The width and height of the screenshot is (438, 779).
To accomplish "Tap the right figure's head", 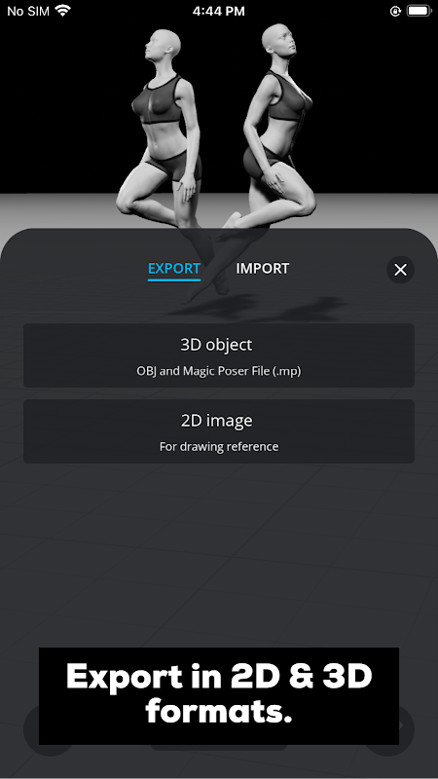I will click(x=279, y=41).
